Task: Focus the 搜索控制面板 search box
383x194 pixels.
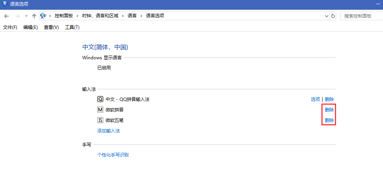Action: tap(362, 16)
